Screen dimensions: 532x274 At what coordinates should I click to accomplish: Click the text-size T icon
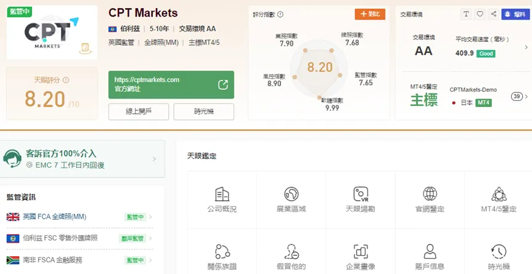click(x=466, y=14)
